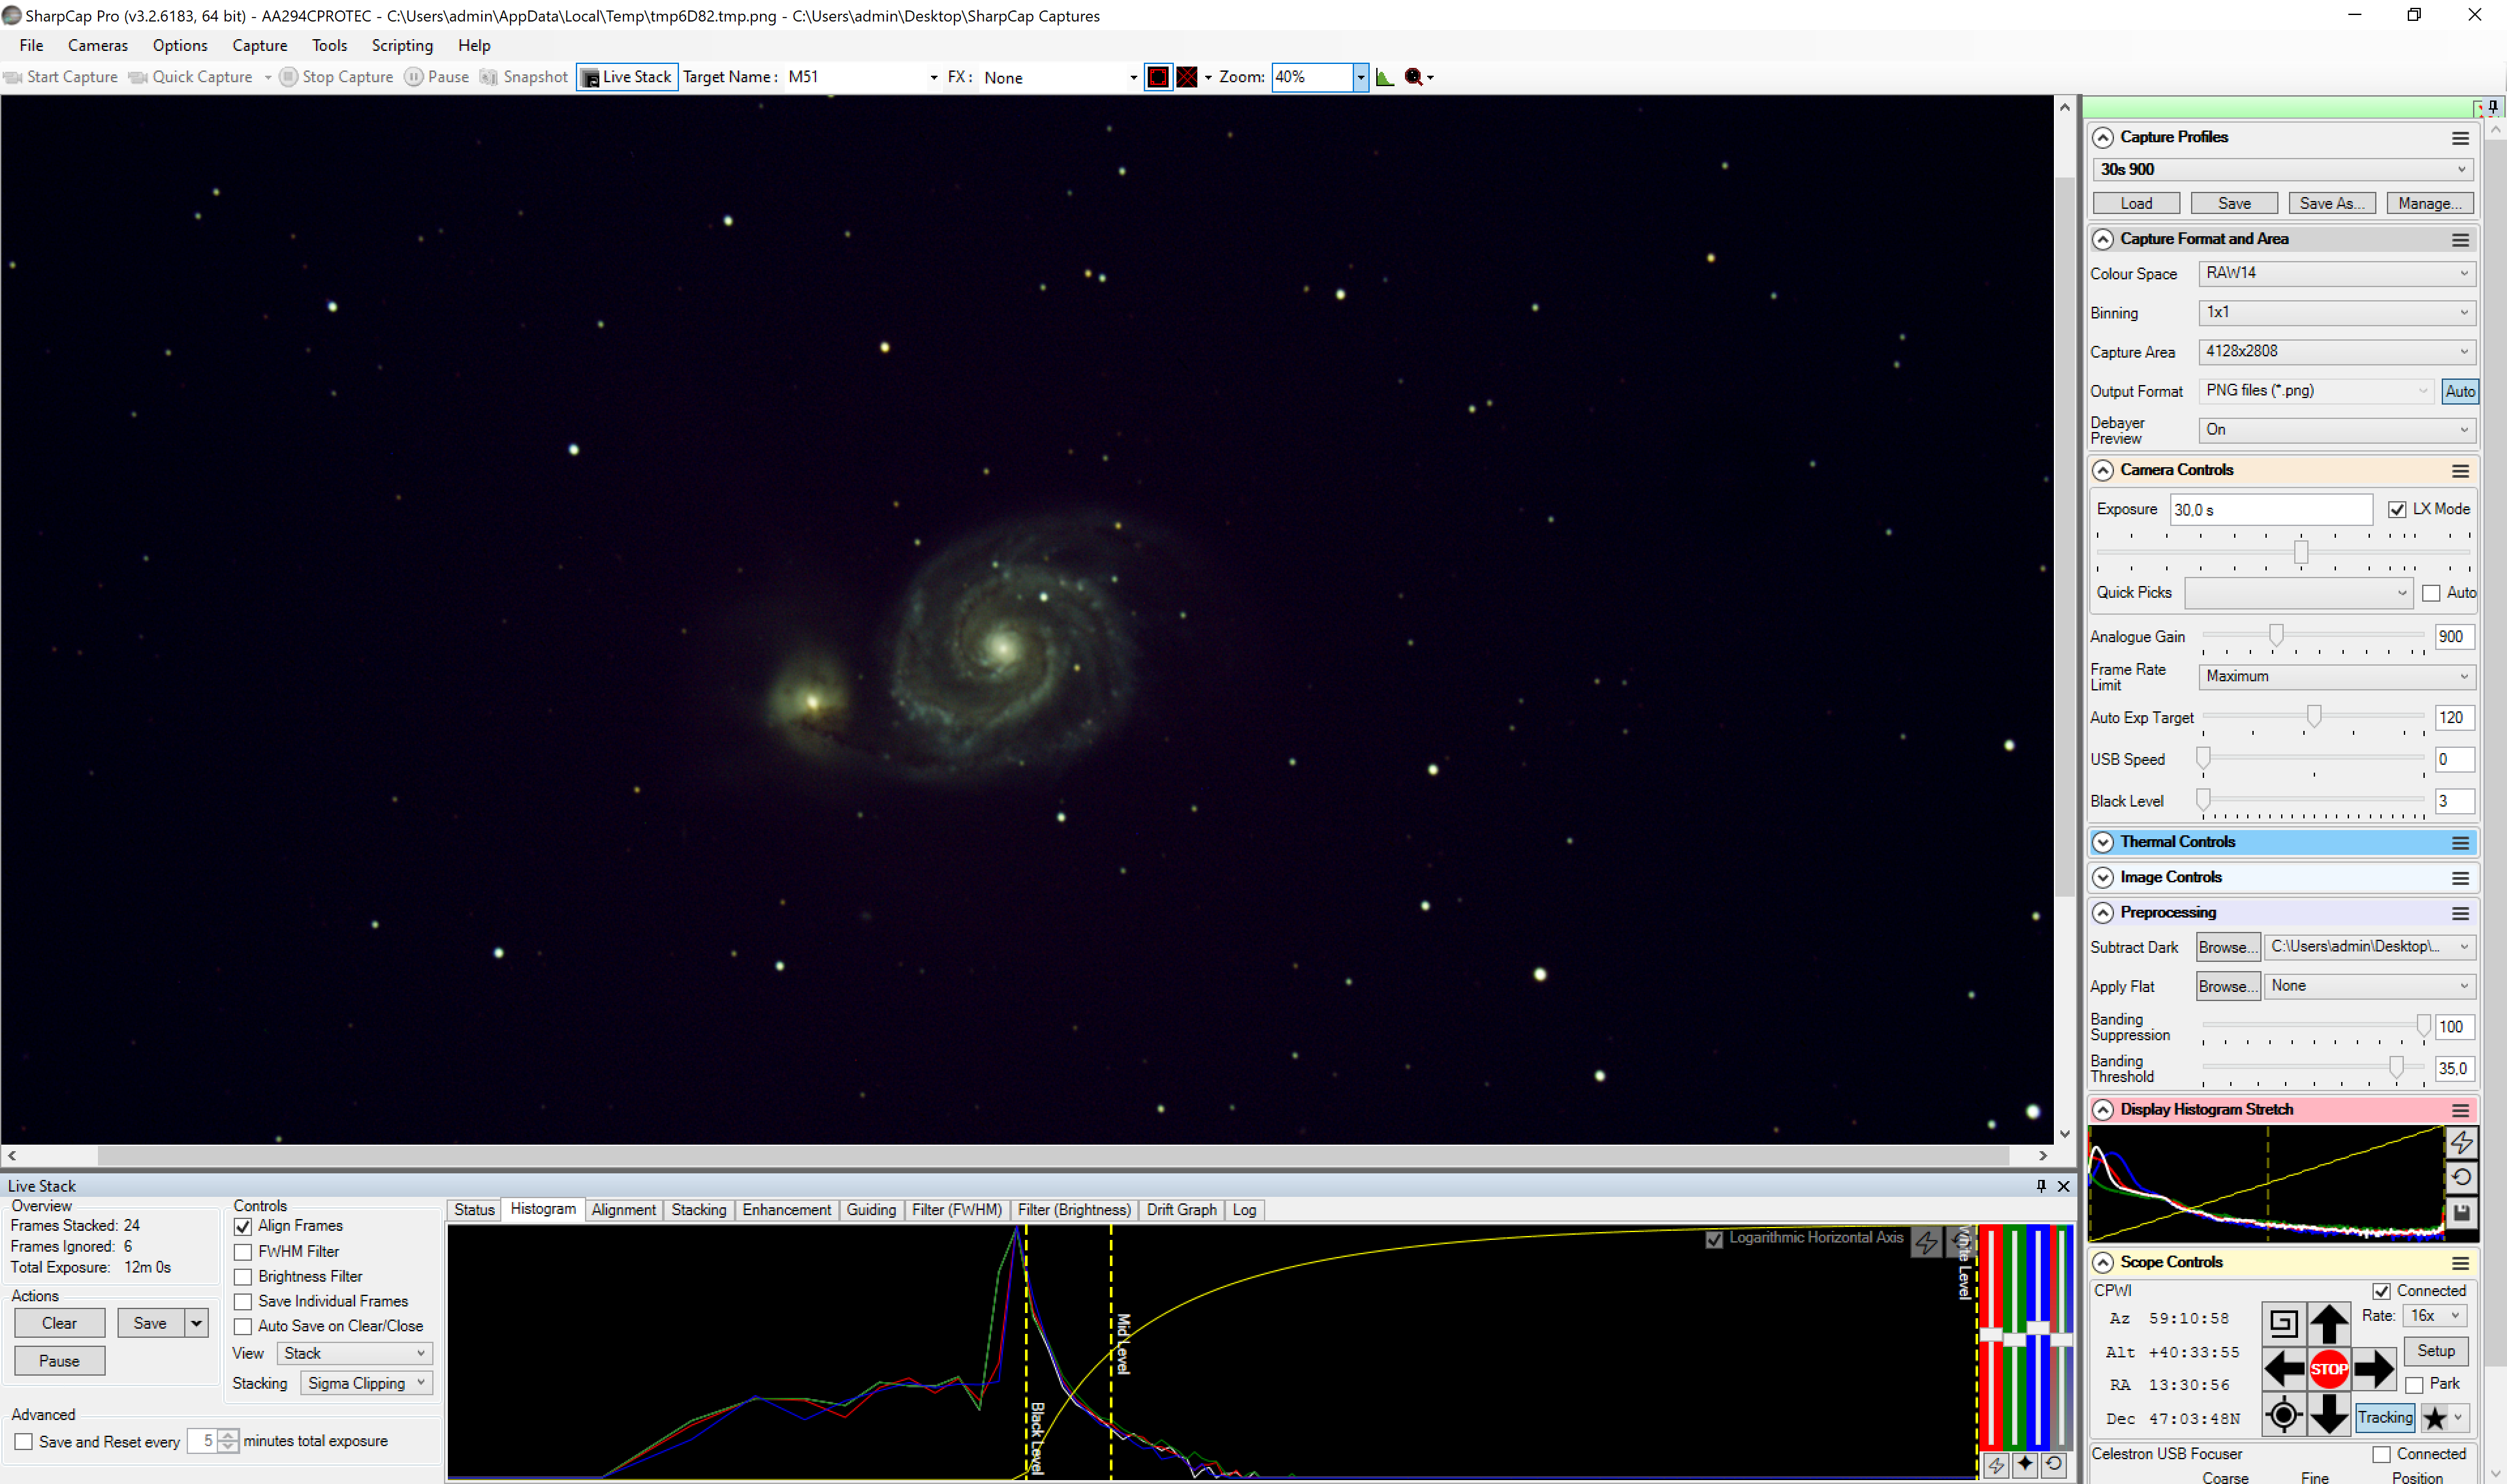Enable the FWHM Filter checkbox
The height and width of the screenshot is (1484, 2507).
pos(243,1252)
